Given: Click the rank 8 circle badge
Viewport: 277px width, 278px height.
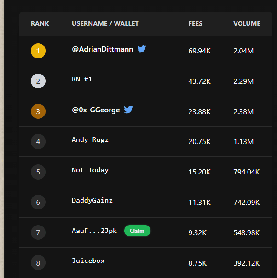Looking at the screenshot, I should pos(38,262).
